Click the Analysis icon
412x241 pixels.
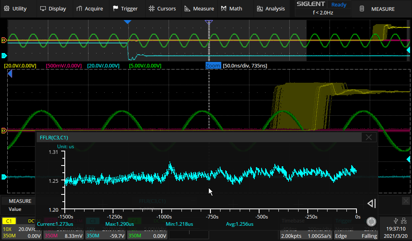click(260, 9)
